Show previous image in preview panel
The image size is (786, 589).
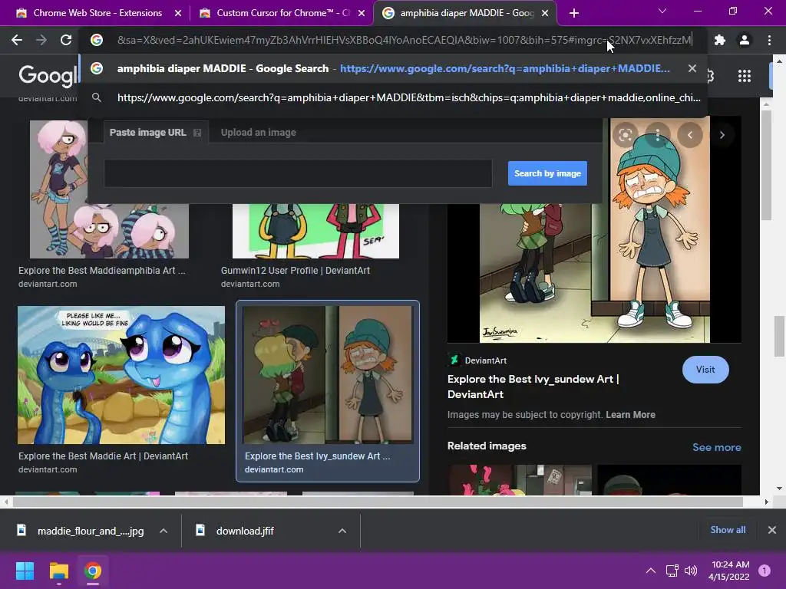[x=690, y=135]
